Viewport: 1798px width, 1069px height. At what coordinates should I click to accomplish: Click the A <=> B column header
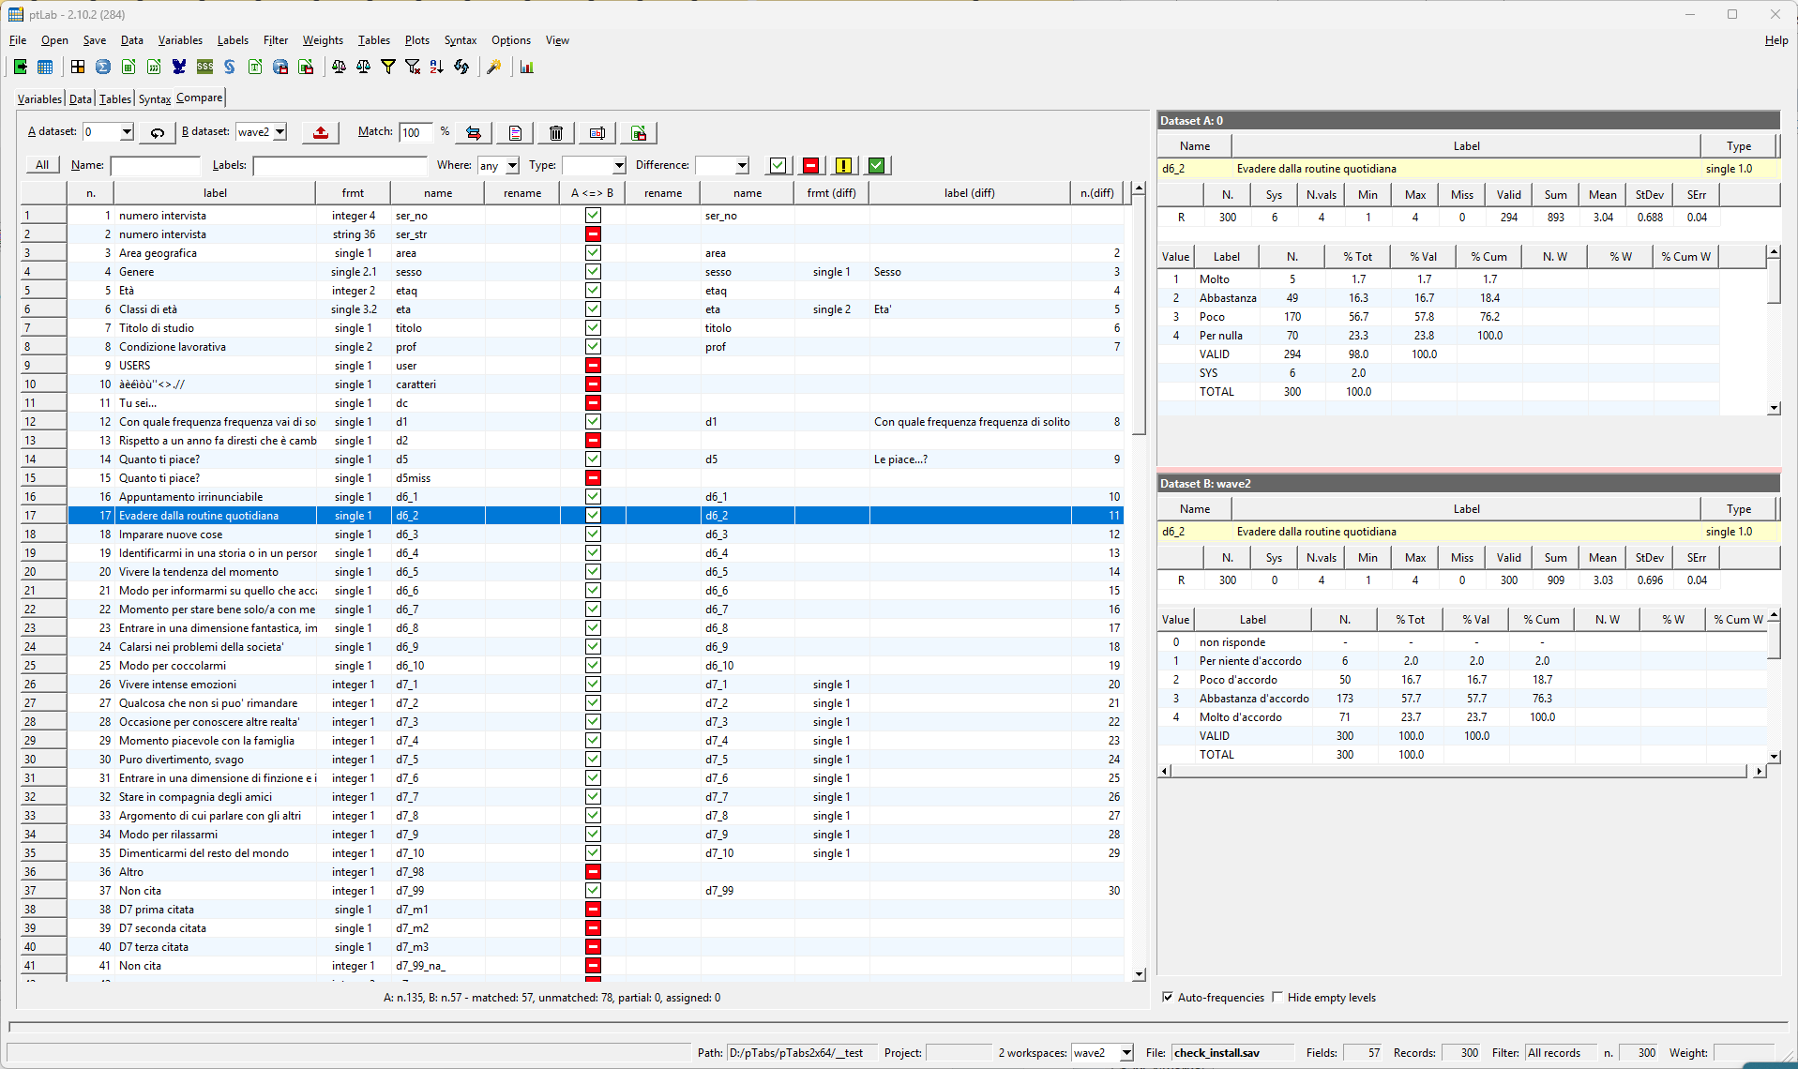[x=592, y=193]
